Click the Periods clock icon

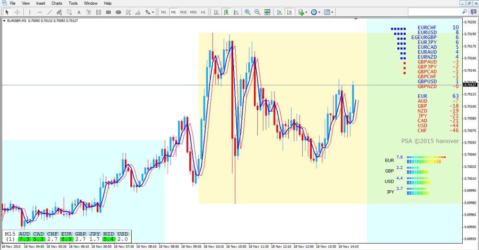pyautogui.click(x=314, y=12)
